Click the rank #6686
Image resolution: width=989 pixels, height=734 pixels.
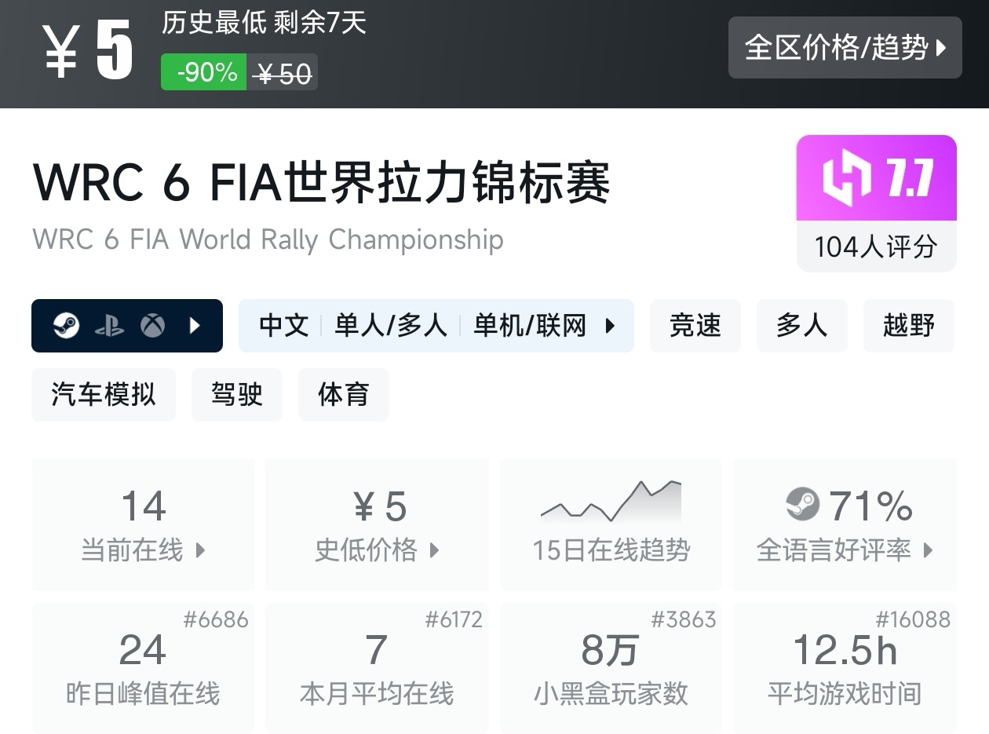click(216, 619)
